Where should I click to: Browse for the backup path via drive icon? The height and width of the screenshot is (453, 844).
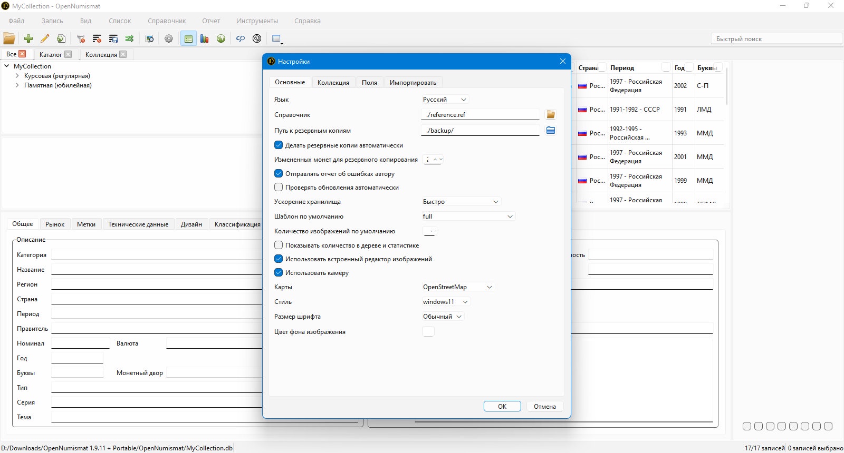(551, 131)
